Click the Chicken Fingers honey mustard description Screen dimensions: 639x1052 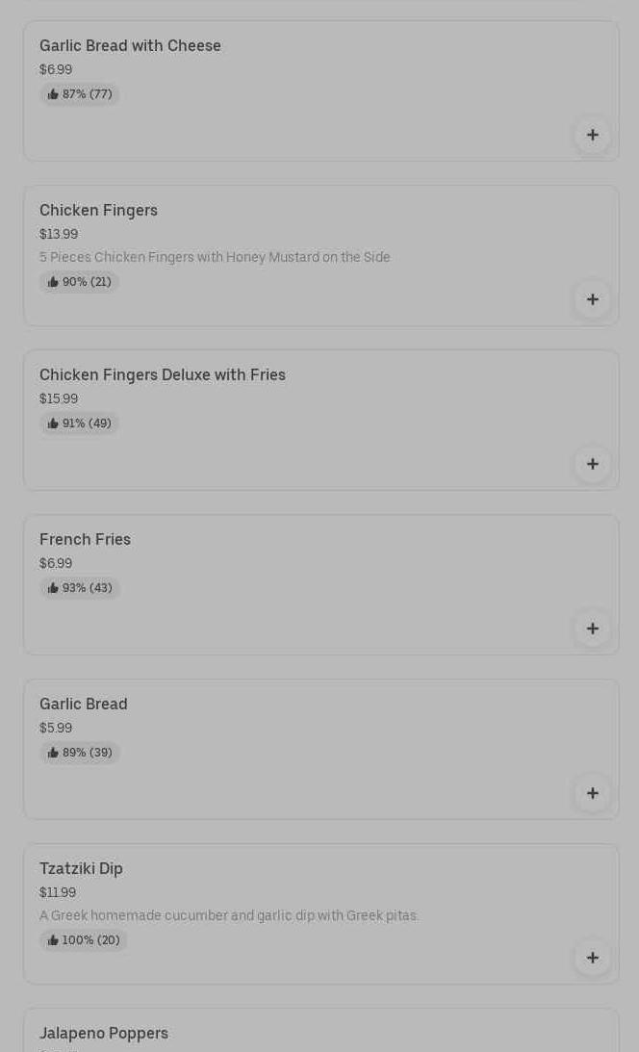(215, 258)
